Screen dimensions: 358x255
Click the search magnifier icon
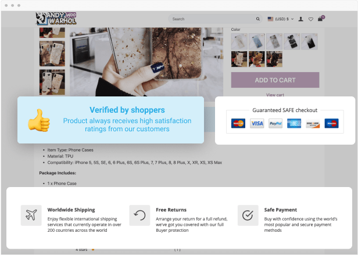click(x=258, y=19)
